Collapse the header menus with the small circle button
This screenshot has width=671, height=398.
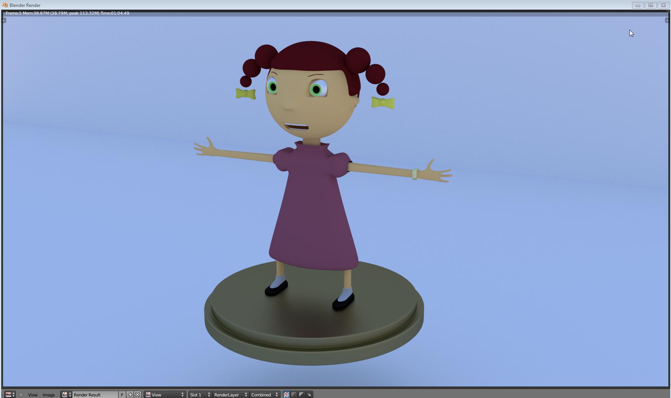click(x=21, y=395)
